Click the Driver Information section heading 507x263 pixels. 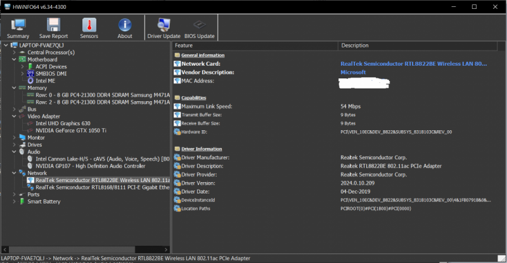pos(202,149)
